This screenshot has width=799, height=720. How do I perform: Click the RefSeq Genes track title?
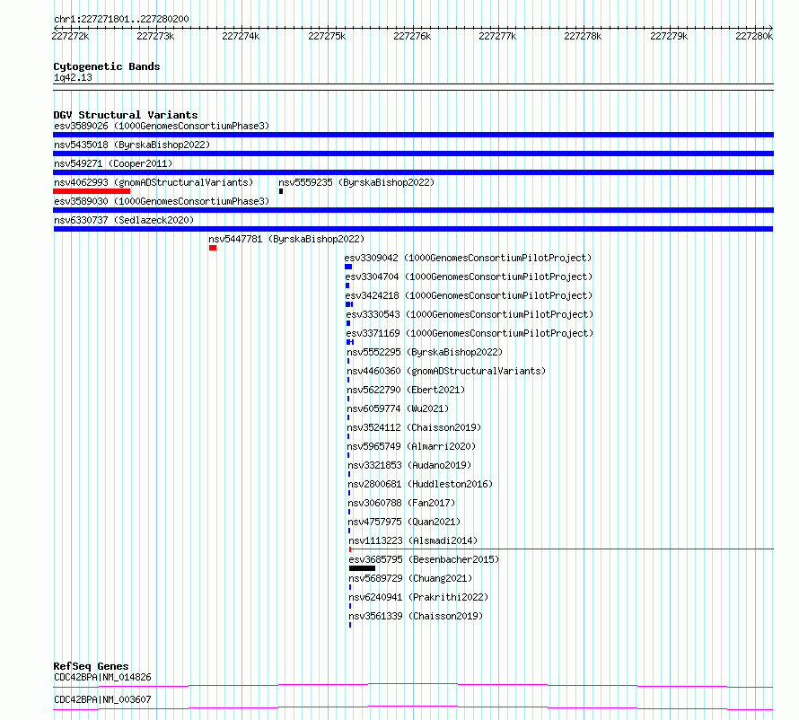[91, 666]
